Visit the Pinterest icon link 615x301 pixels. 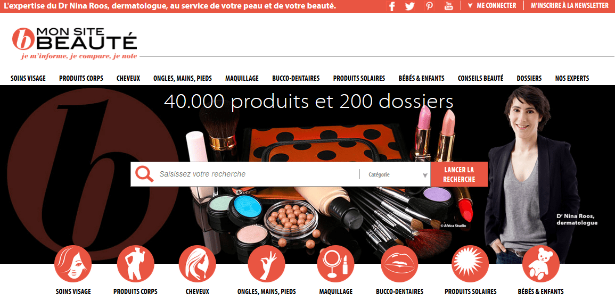tap(430, 6)
